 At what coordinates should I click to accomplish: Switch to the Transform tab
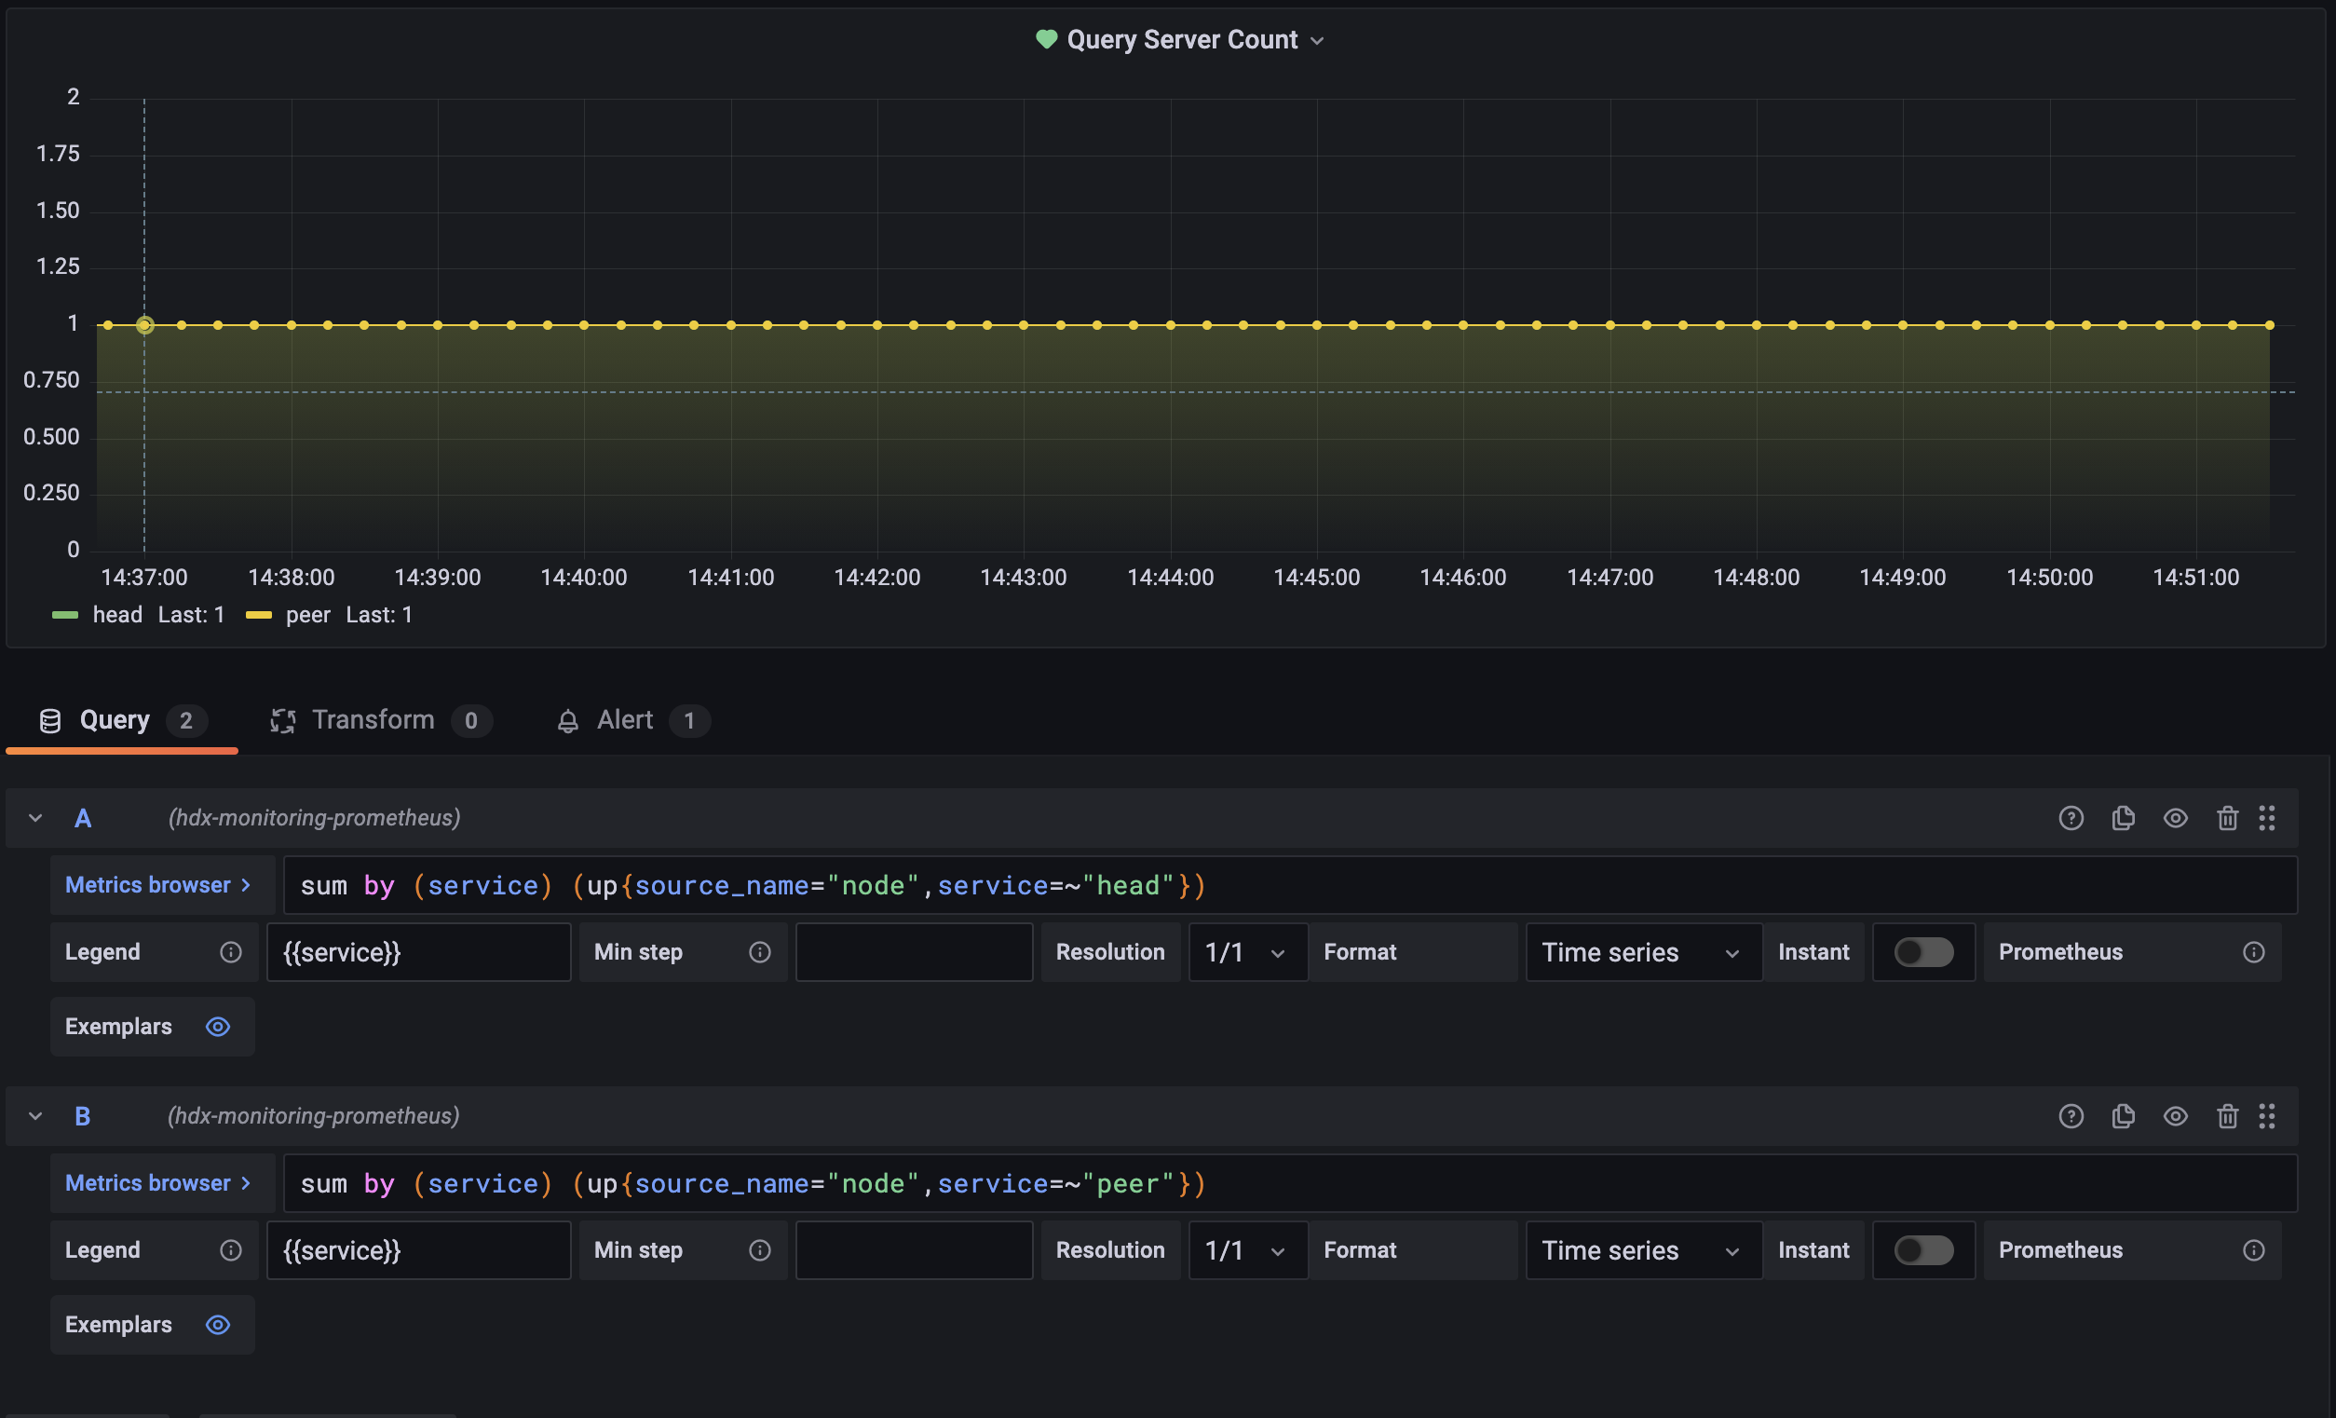pos(373,720)
